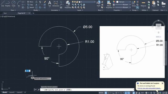Toggle object snap tracking in status bar

point(126,93)
